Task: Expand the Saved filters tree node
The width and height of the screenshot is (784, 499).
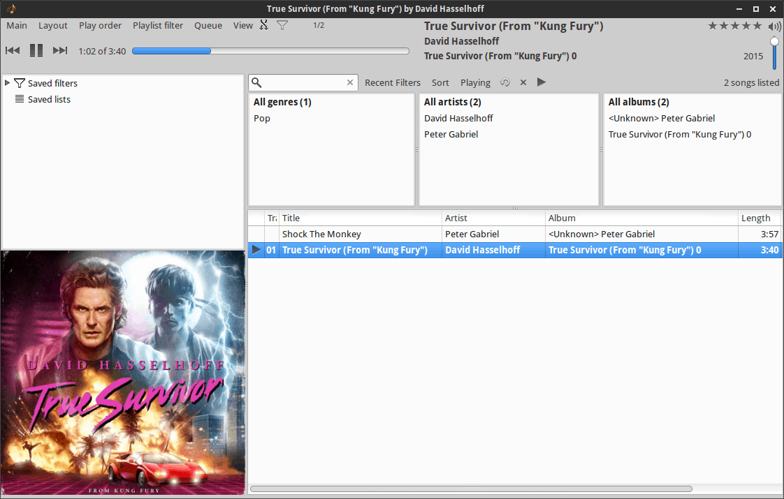Action: click(x=8, y=83)
